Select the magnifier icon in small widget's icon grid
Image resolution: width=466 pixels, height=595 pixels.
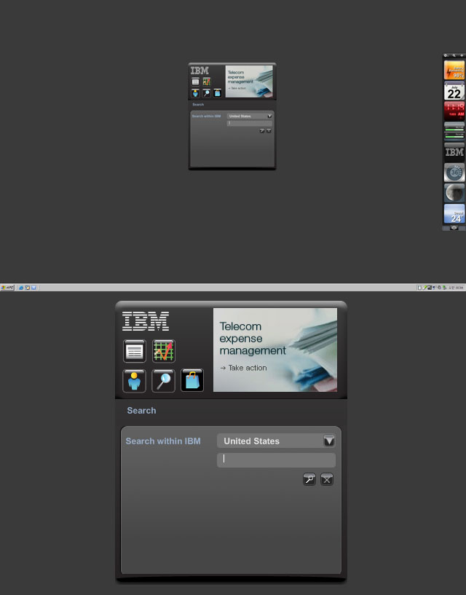click(x=207, y=93)
